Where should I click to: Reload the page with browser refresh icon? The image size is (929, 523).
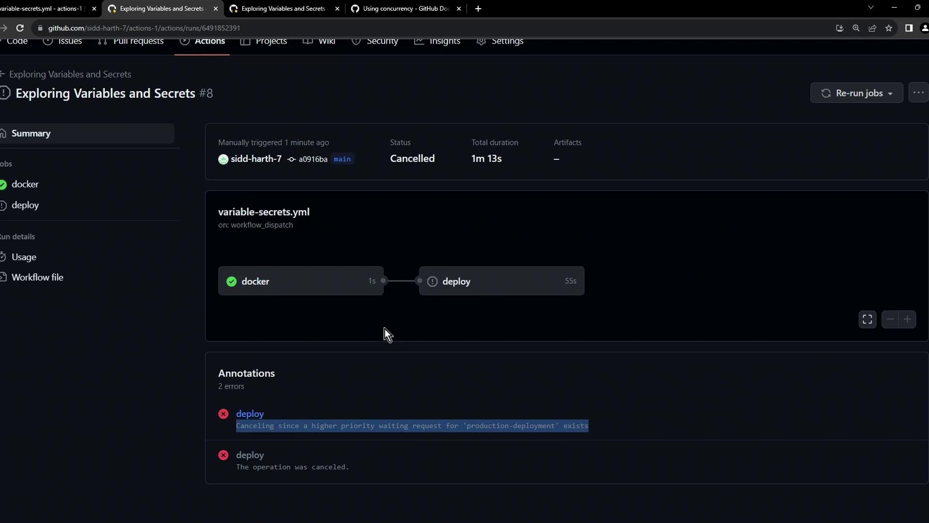(x=20, y=28)
